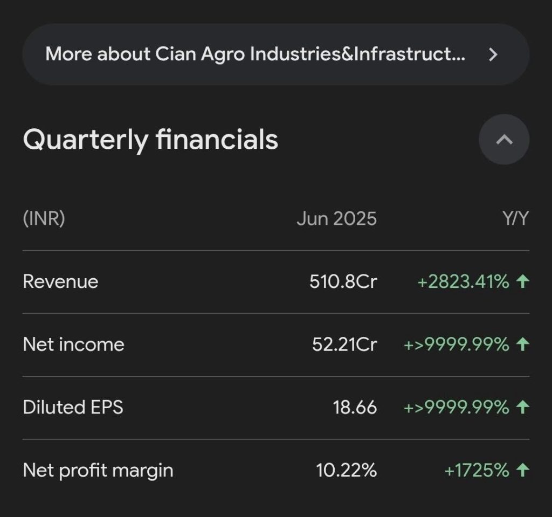552x517 pixels.
Task: Click the Diluted EPS row label
Action: click(73, 407)
